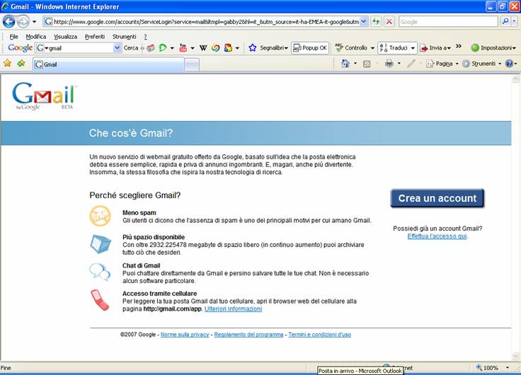
Task: Click the news icon on Google Toolbar
Action: pos(151,48)
